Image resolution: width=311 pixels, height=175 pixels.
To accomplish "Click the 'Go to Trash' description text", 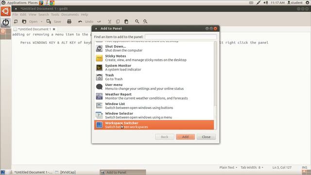I will 114,79.
